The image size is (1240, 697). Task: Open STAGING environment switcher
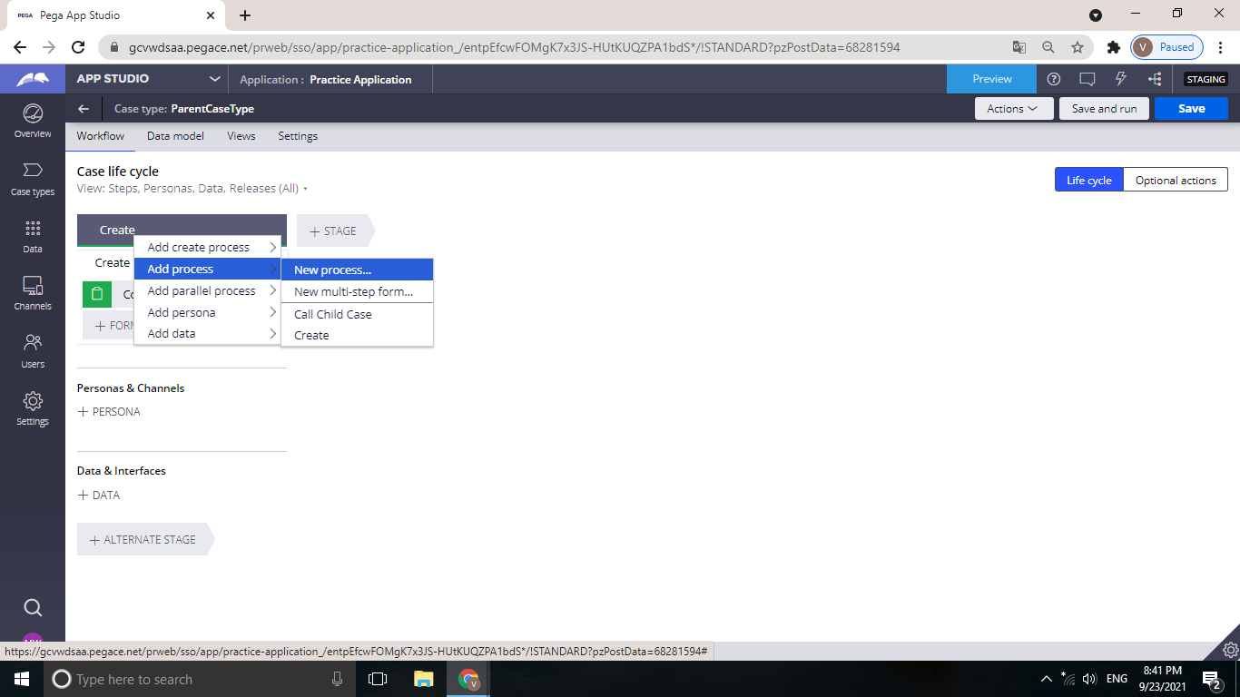pyautogui.click(x=1206, y=79)
